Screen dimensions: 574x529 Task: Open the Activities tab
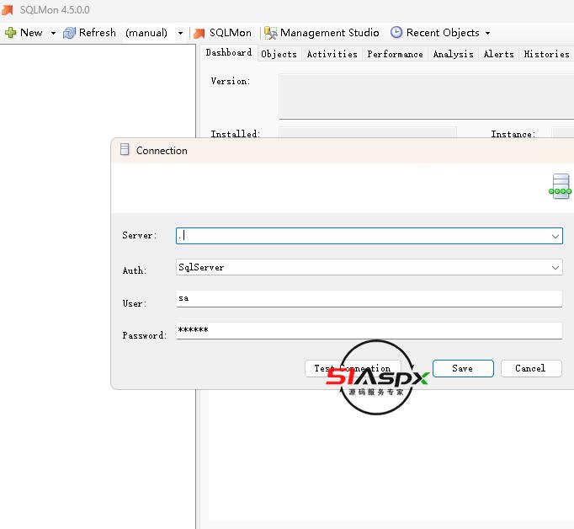pyautogui.click(x=332, y=54)
